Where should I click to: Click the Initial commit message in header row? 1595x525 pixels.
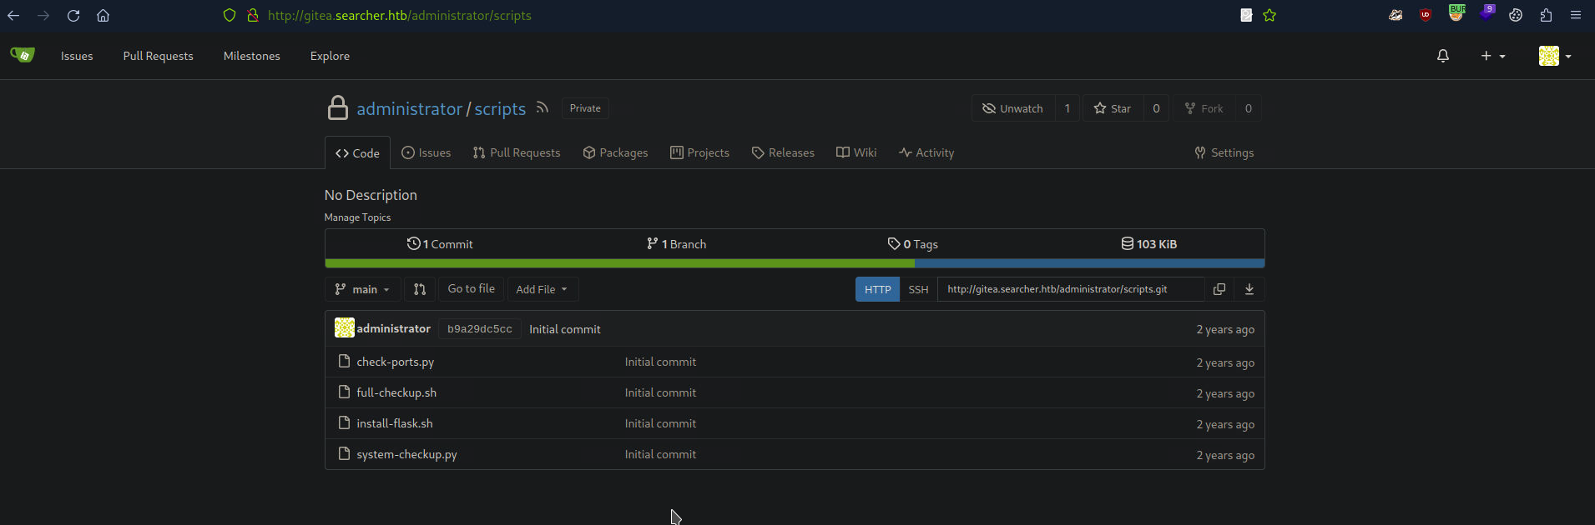pyautogui.click(x=564, y=329)
